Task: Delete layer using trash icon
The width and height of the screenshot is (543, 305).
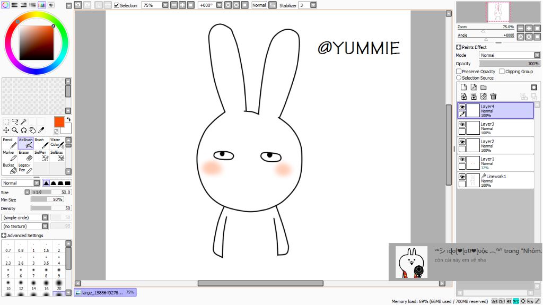Action: 493,96
